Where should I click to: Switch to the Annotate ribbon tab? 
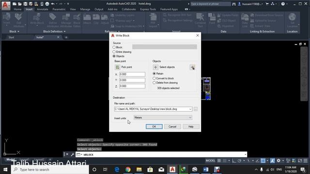tap(43, 9)
